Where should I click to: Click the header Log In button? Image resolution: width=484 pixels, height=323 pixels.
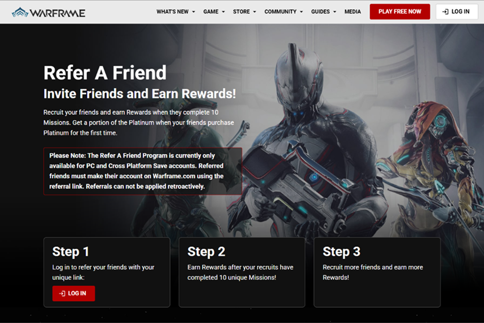click(x=457, y=11)
